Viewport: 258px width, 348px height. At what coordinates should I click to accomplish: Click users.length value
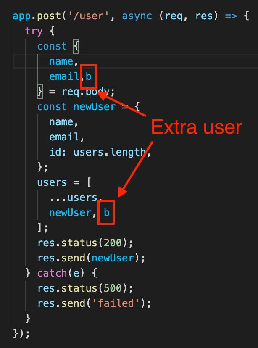coord(110,152)
